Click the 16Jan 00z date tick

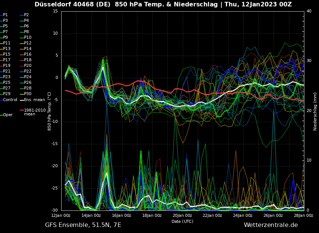coord(122,215)
